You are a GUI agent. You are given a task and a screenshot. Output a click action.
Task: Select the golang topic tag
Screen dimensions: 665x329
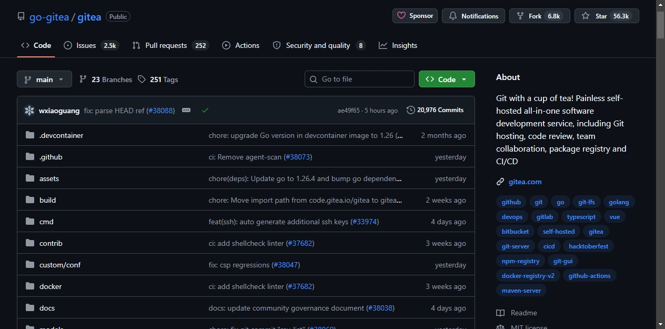pyautogui.click(x=619, y=202)
